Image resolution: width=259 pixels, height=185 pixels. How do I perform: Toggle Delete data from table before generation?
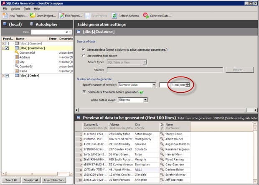(84, 92)
